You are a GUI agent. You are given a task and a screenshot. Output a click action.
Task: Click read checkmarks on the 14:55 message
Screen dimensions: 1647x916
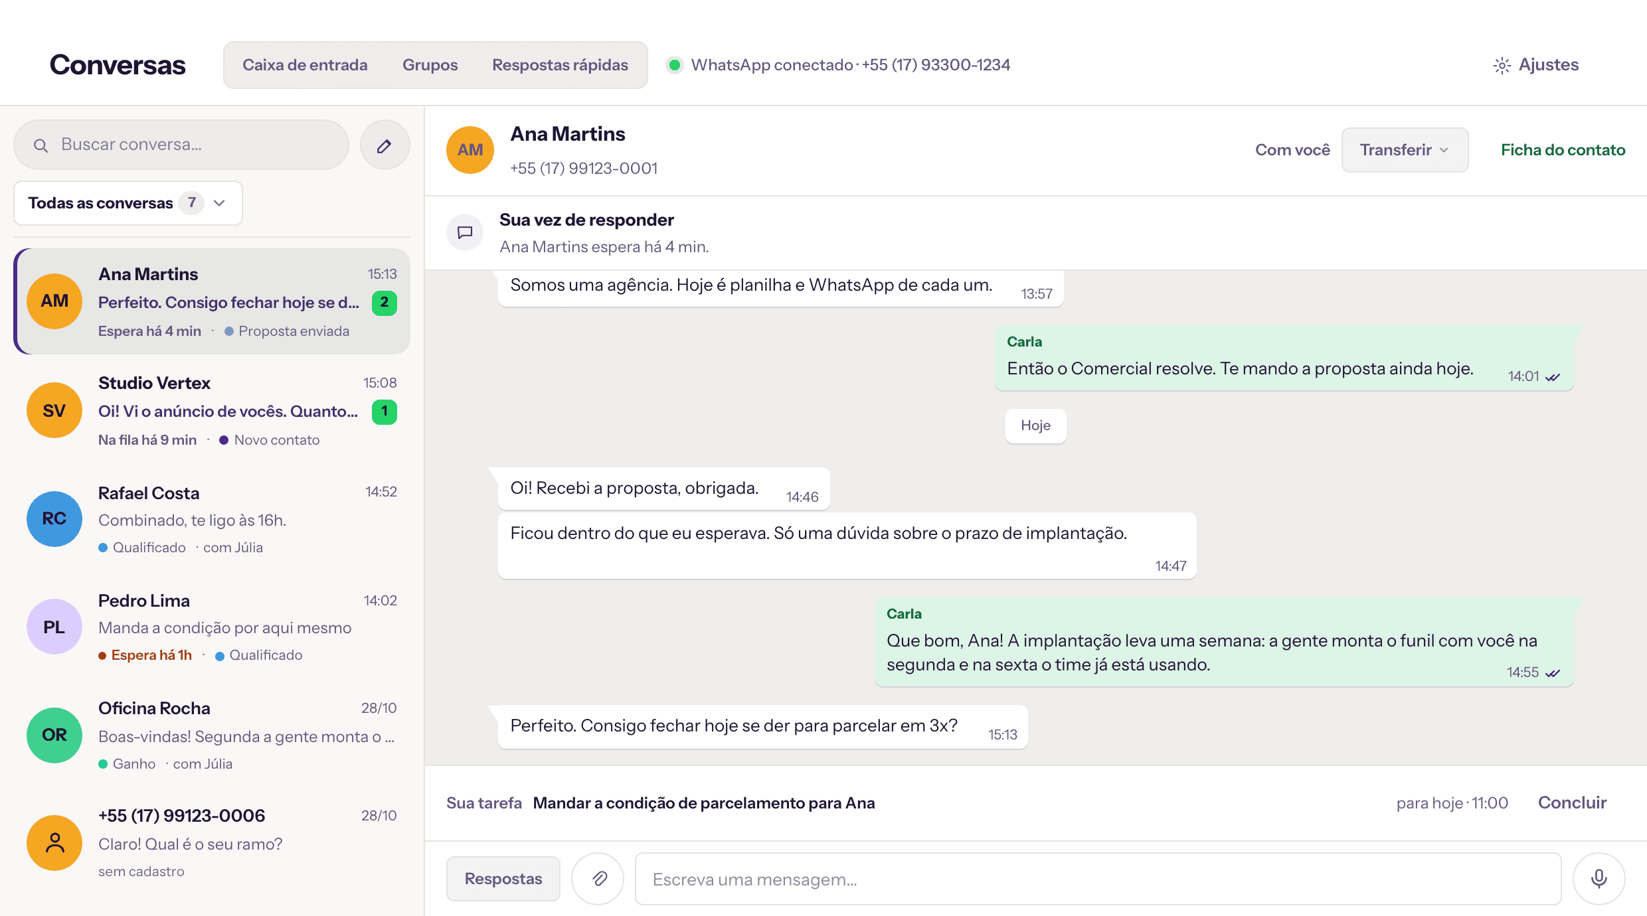point(1552,673)
